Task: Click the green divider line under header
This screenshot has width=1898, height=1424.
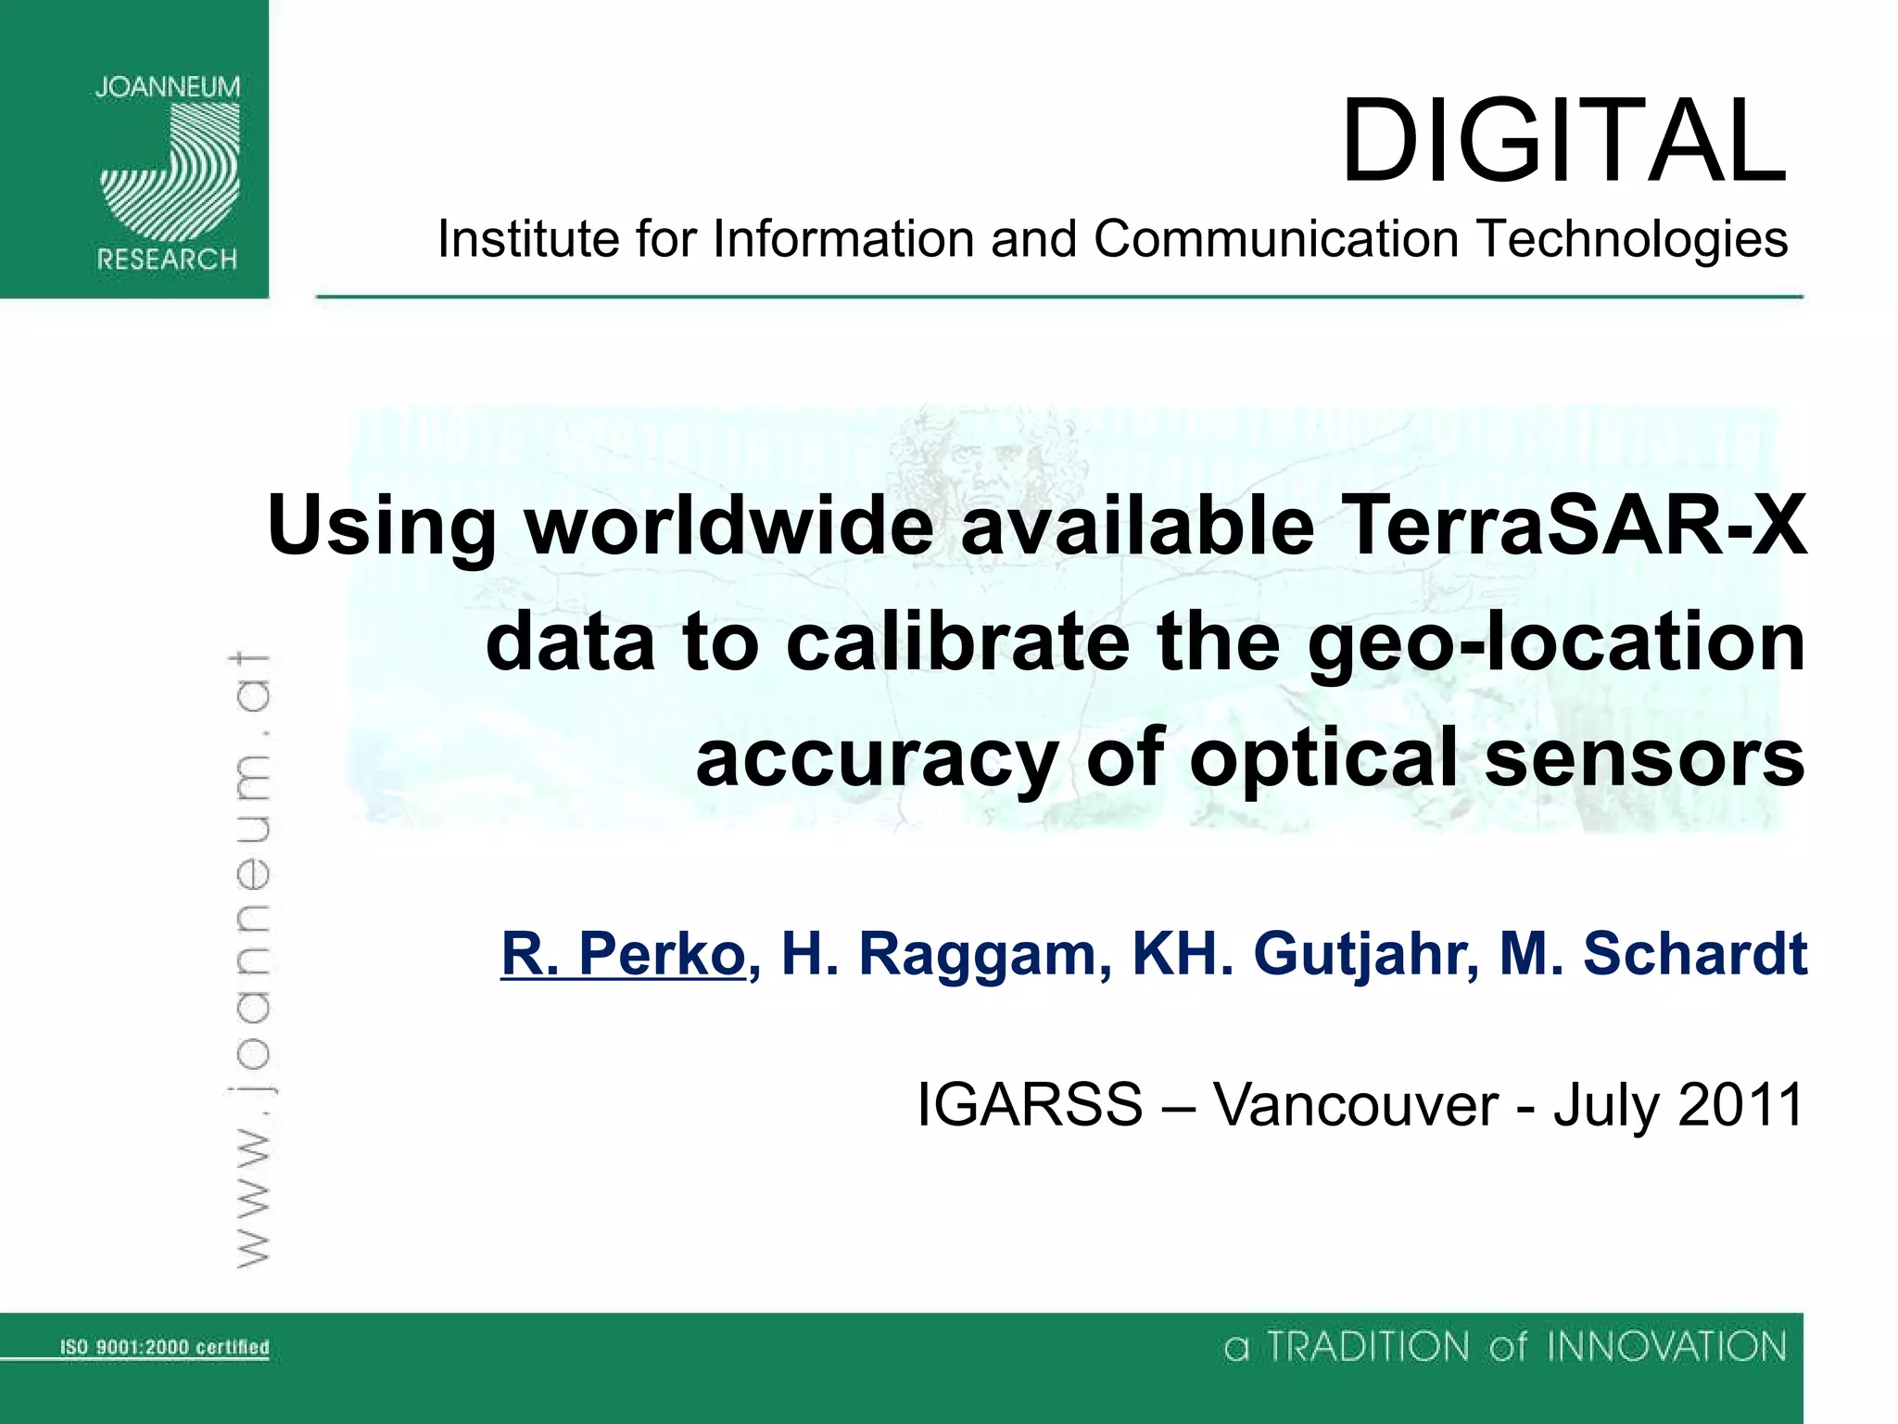Action: click(x=1058, y=297)
